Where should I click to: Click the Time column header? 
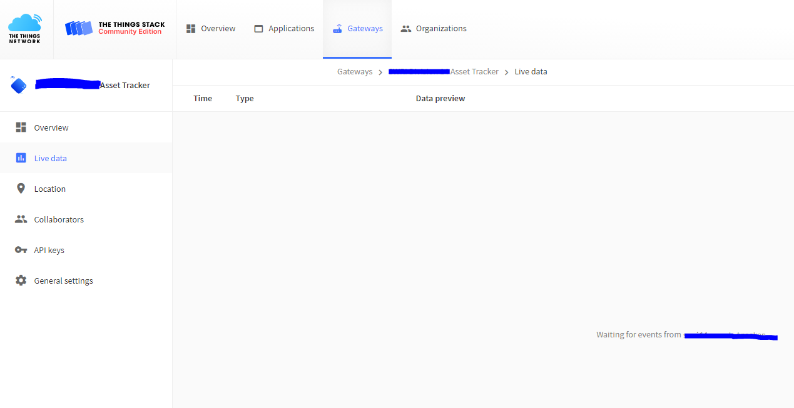[203, 99]
